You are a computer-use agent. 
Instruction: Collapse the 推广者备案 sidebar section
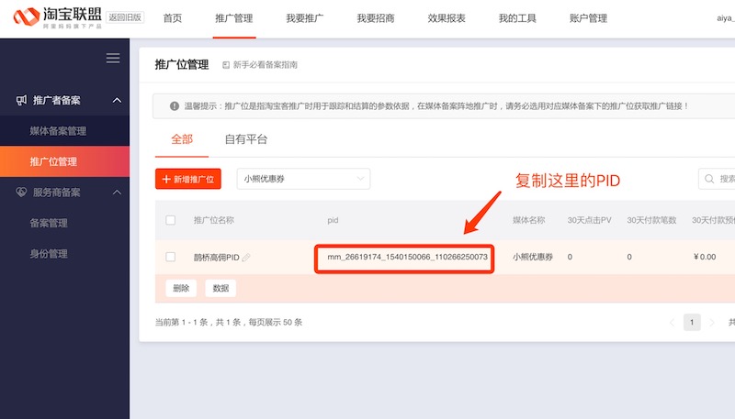117,100
